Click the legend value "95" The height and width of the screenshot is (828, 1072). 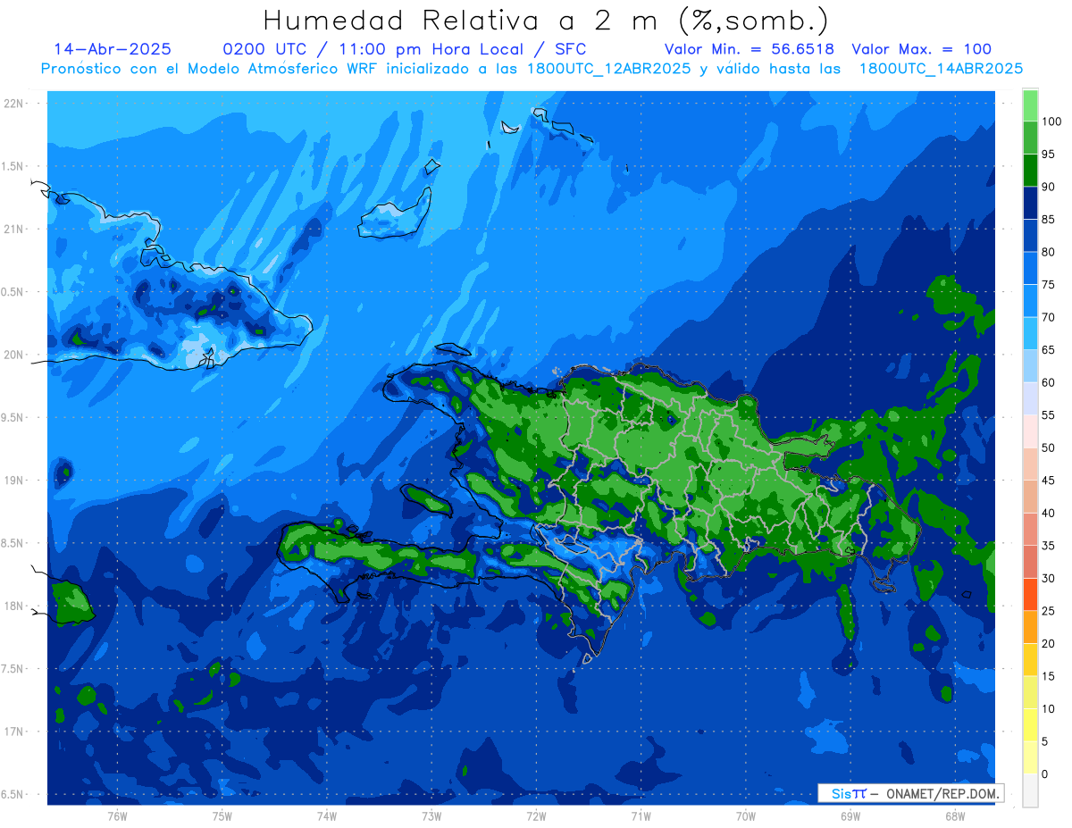coord(1049,154)
